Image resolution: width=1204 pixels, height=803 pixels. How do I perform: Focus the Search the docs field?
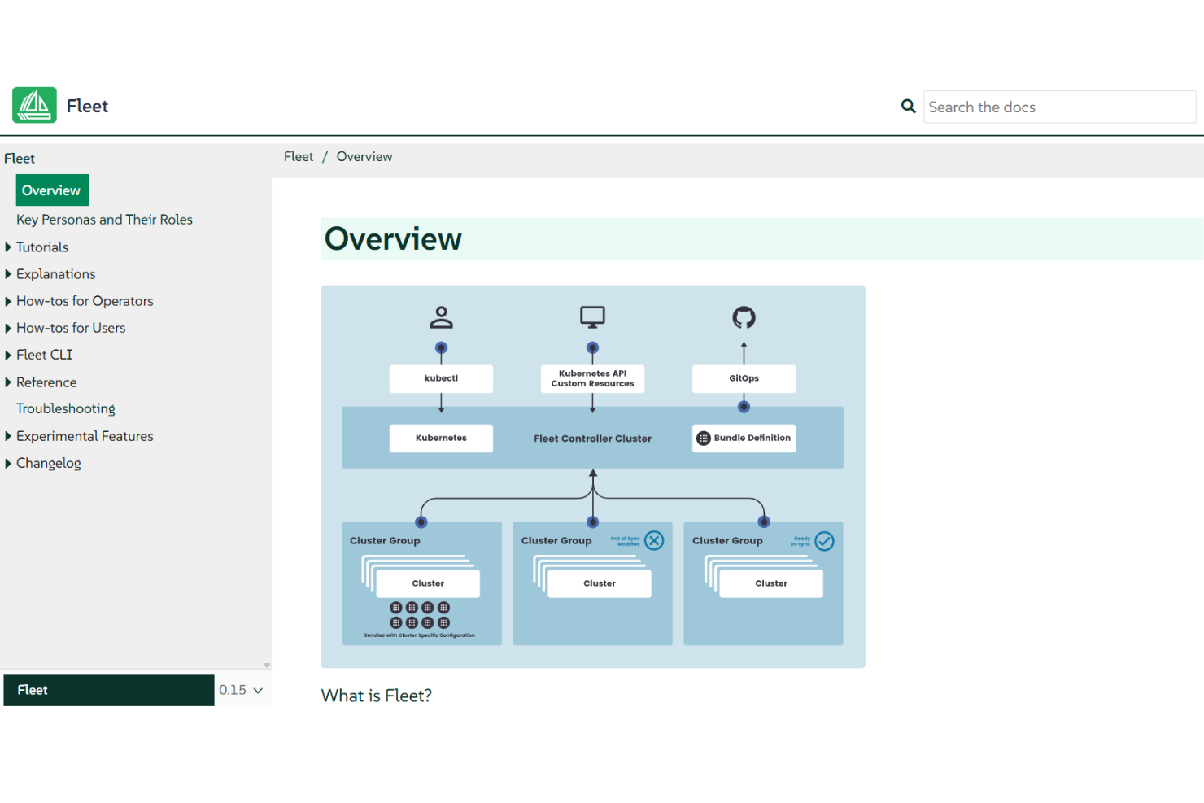(x=1059, y=107)
